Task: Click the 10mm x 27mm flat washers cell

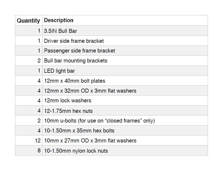Action: 90,141
